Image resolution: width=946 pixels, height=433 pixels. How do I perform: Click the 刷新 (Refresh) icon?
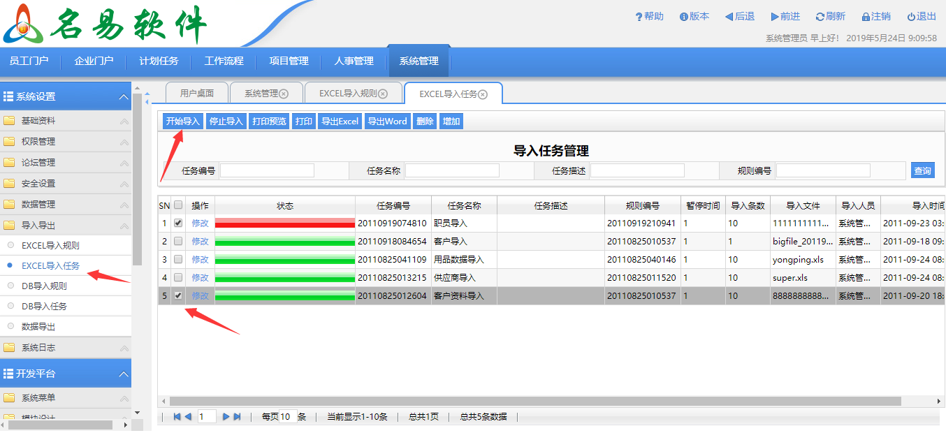point(830,16)
